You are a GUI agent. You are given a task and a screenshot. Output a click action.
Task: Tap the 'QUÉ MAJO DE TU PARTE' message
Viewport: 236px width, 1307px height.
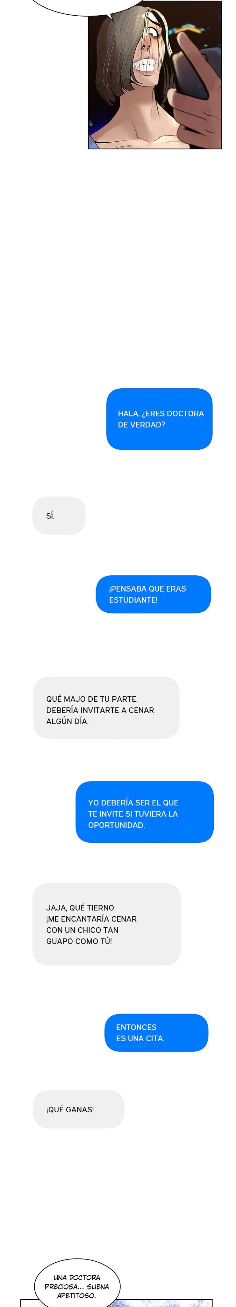(106, 707)
